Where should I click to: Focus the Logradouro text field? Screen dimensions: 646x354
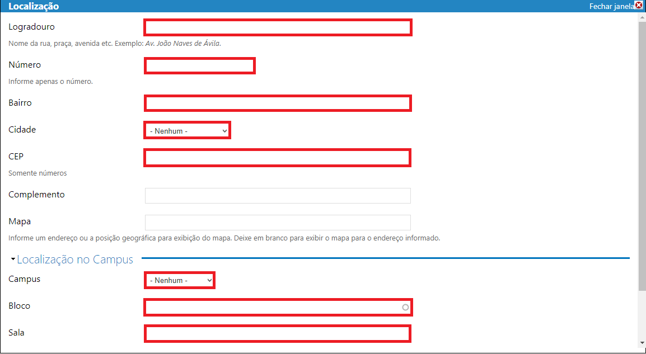[278, 27]
